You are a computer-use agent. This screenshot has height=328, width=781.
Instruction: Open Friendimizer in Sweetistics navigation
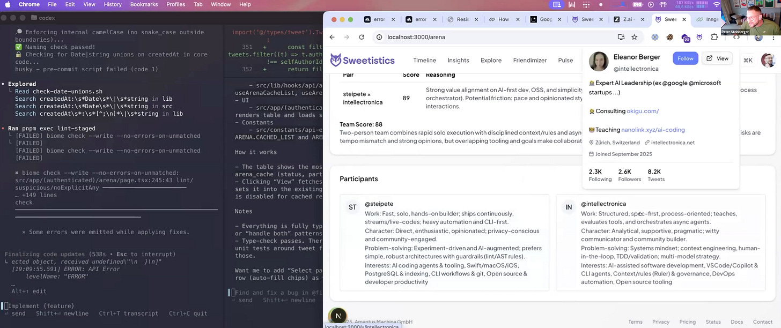point(529,60)
